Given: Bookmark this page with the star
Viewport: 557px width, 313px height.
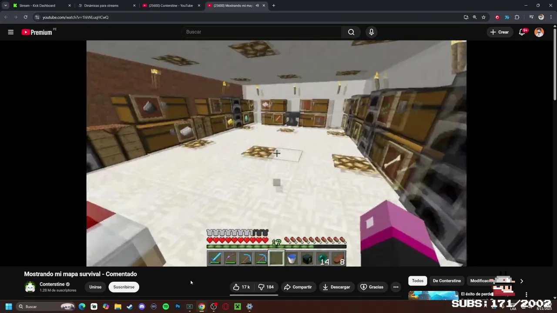Looking at the screenshot, I should (x=483, y=17).
